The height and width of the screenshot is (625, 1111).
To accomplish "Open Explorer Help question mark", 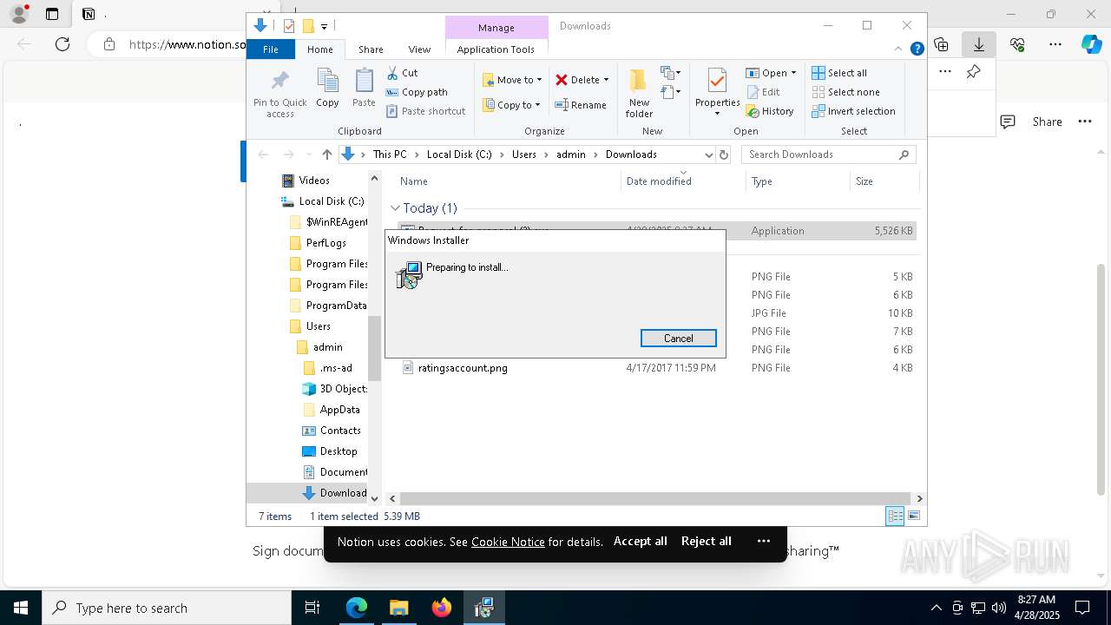I will click(917, 49).
